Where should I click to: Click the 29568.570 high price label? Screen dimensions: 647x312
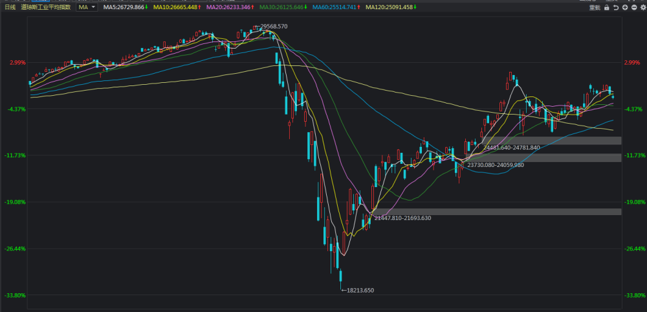(x=274, y=26)
